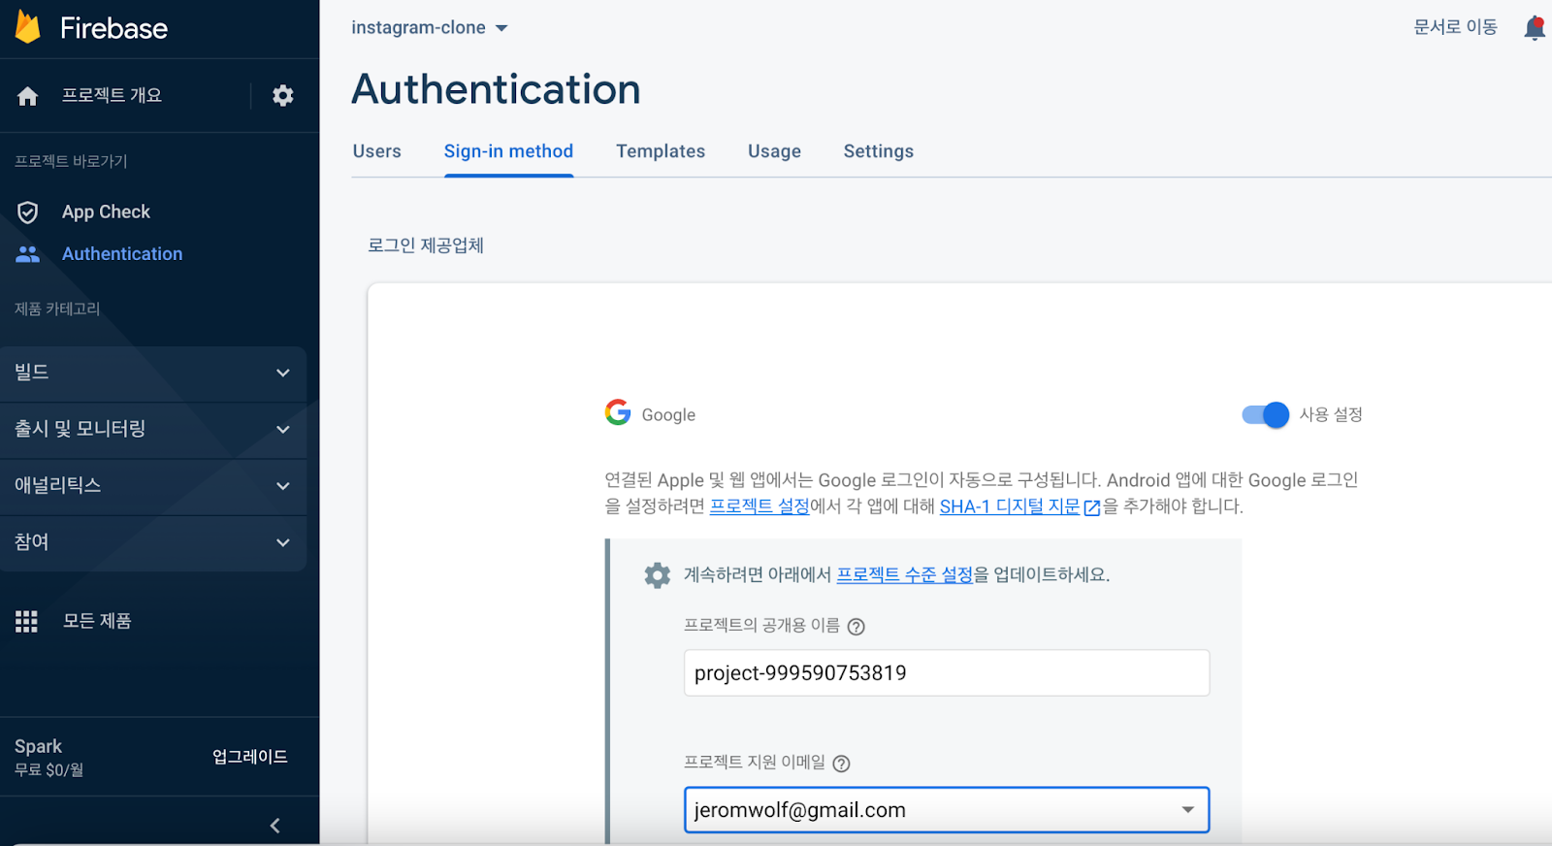Collapse the sidebar with the chevron
The image size is (1552, 846).
[x=275, y=826]
